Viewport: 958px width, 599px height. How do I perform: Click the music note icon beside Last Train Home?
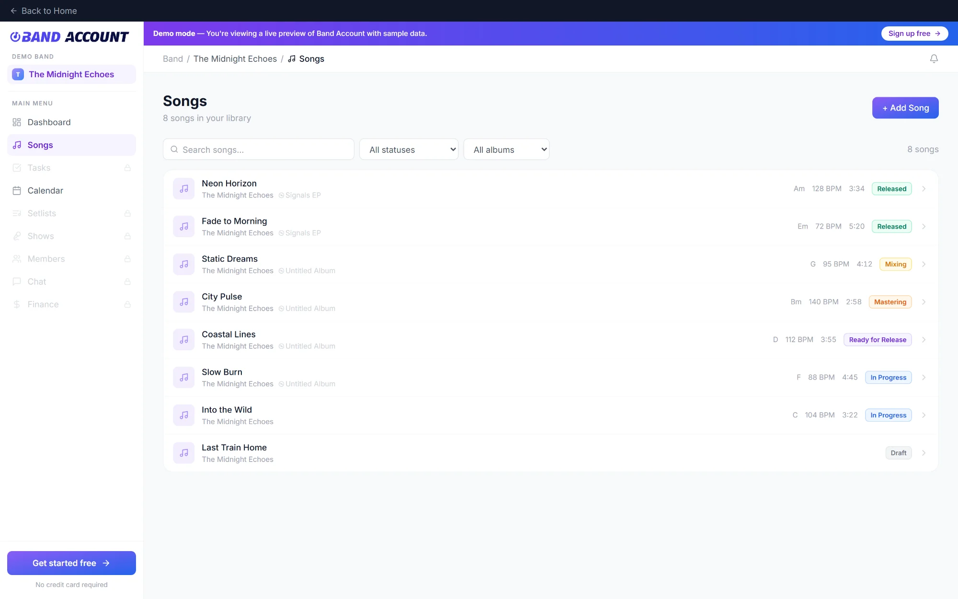pos(184,453)
